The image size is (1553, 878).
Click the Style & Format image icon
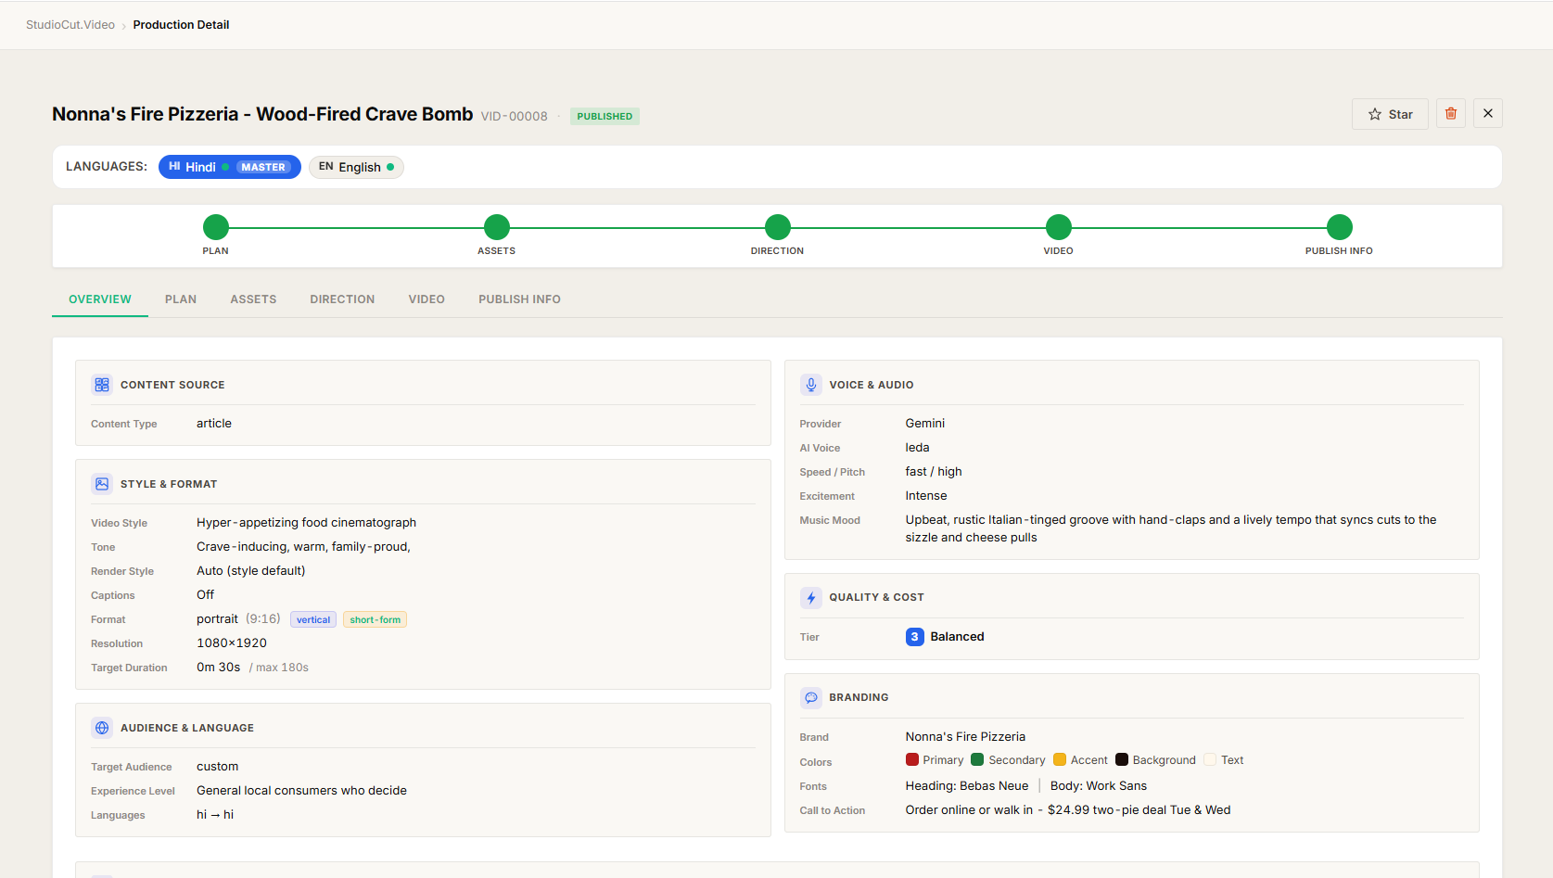click(x=102, y=484)
